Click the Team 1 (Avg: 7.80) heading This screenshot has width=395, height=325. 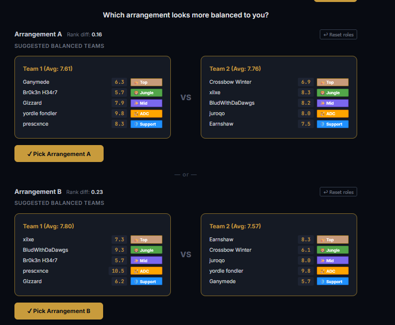48,226
